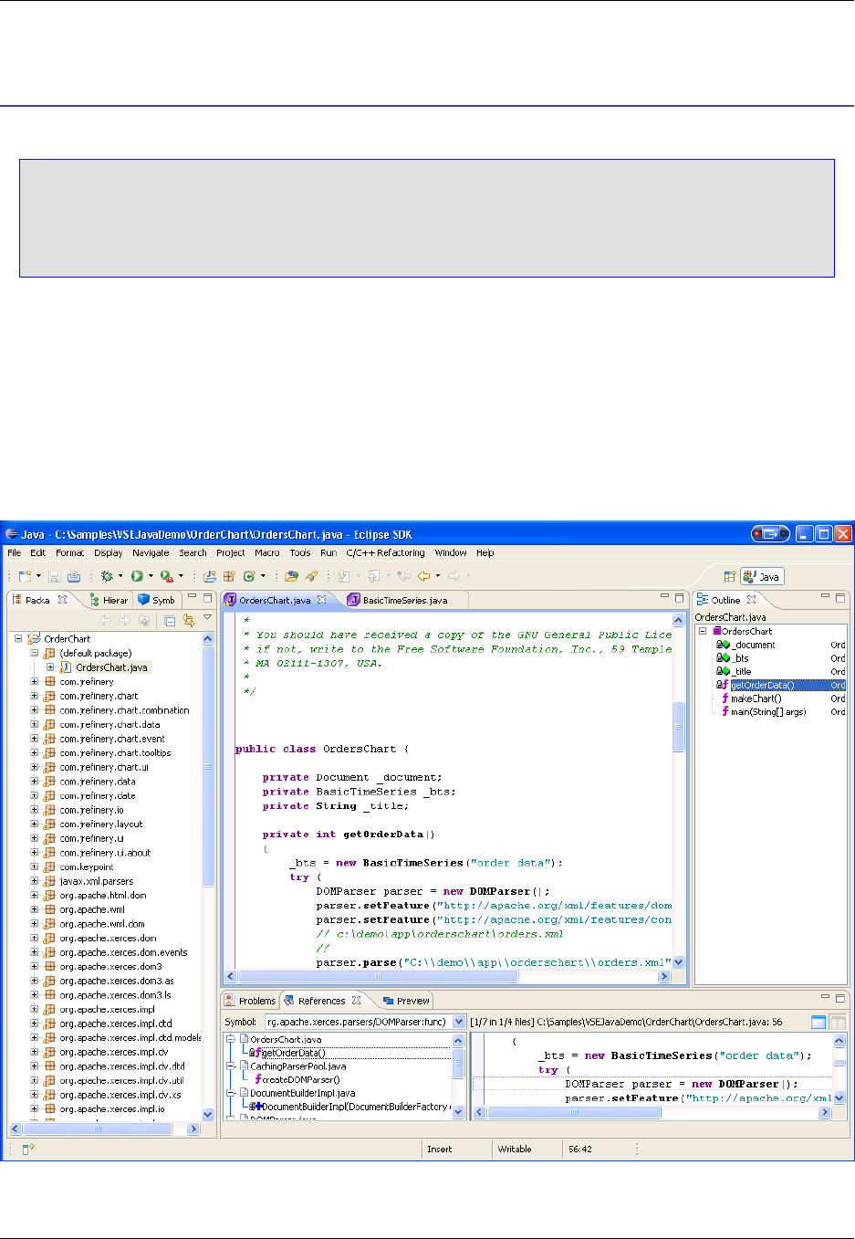Close the OrdersChart.java editor tab

pos(321,600)
